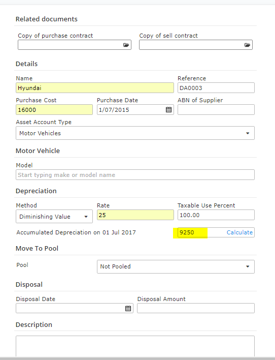Click the Model search field
This screenshot has width=275, height=360.
135,175
